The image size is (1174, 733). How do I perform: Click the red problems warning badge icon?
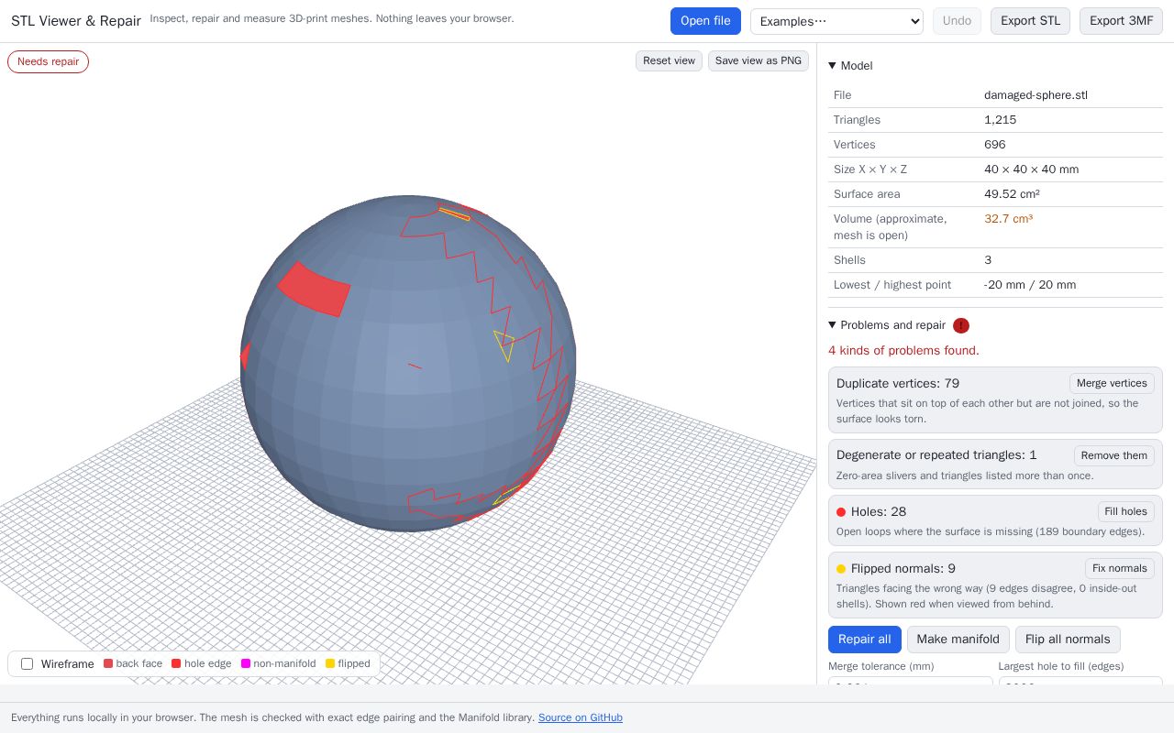coord(960,325)
